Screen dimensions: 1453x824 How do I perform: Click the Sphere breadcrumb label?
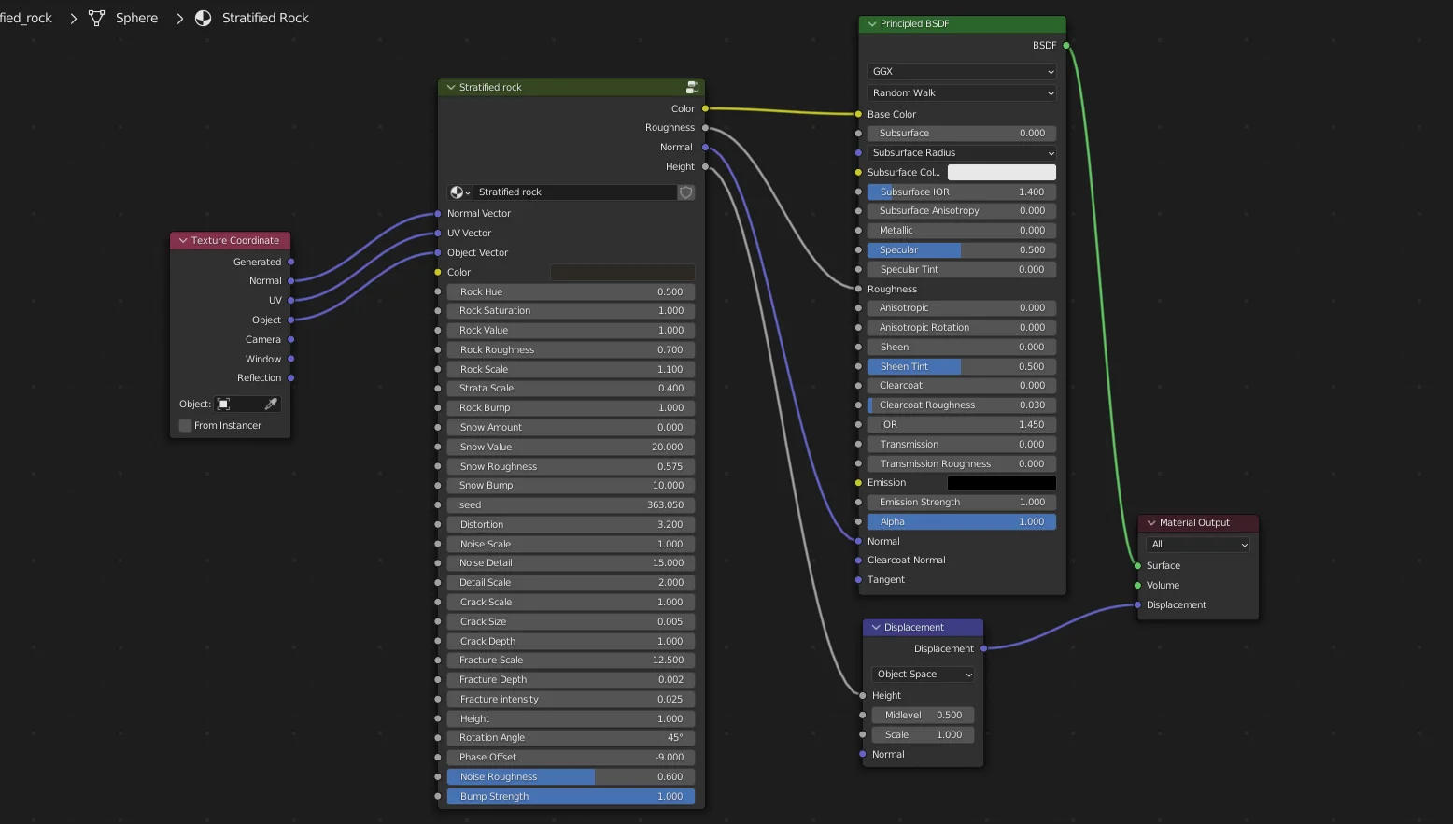tap(136, 18)
